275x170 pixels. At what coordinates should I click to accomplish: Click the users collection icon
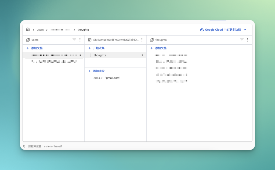tap(28, 40)
